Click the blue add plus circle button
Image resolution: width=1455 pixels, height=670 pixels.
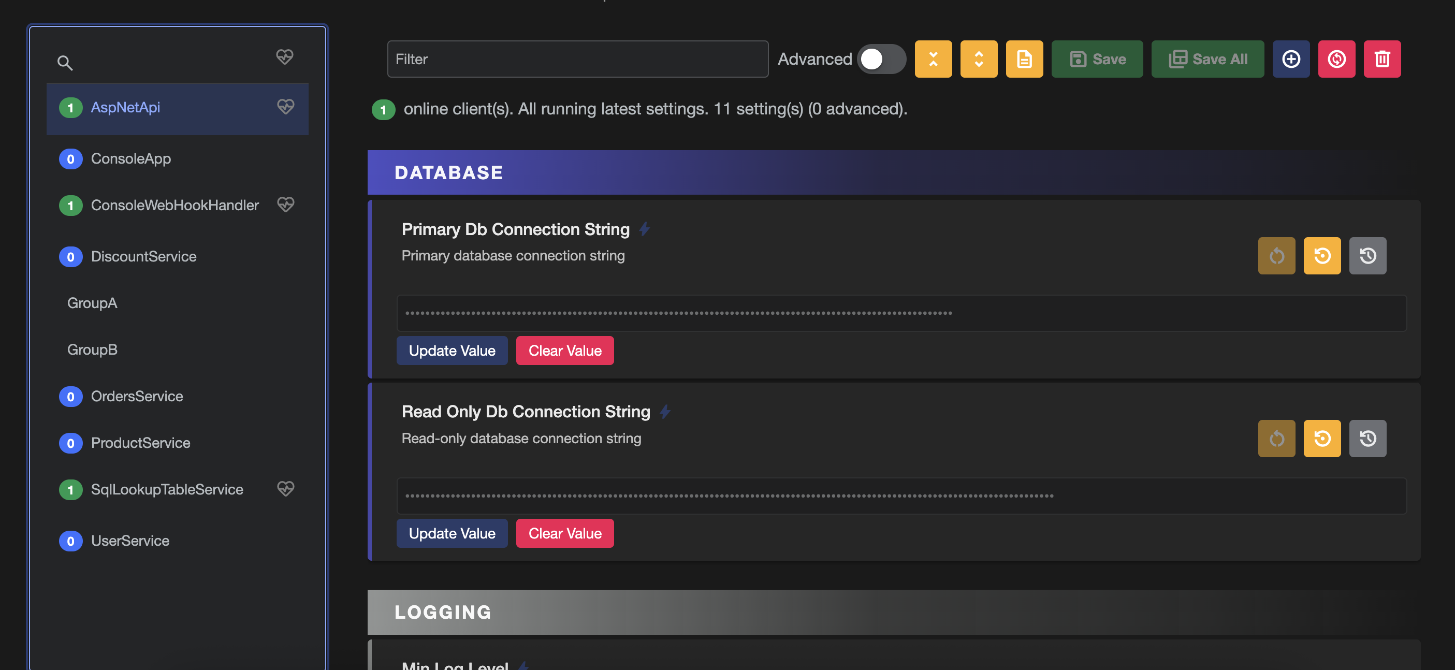pyautogui.click(x=1291, y=59)
